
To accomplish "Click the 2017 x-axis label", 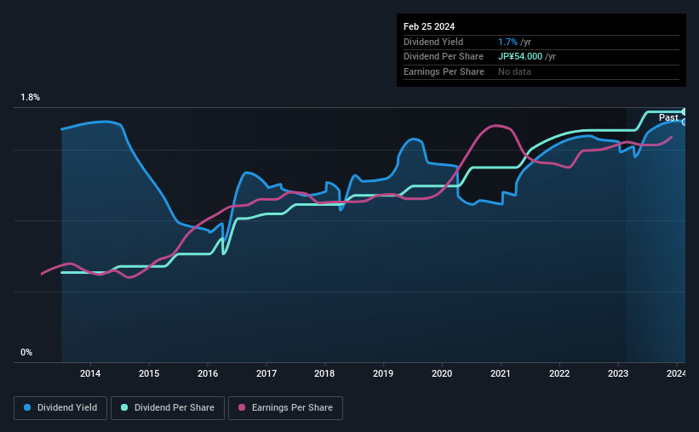I will point(266,373).
